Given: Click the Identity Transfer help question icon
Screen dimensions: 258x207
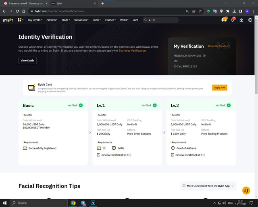Looking at the screenshot, I should click(x=229, y=46).
